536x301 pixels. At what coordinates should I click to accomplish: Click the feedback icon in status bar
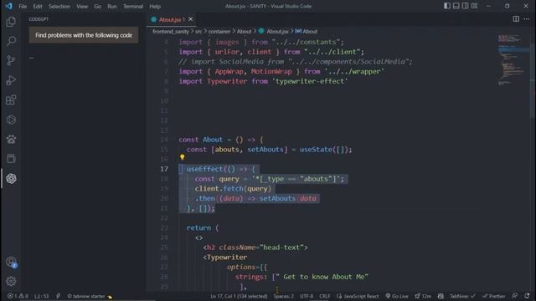[x=515, y=296]
